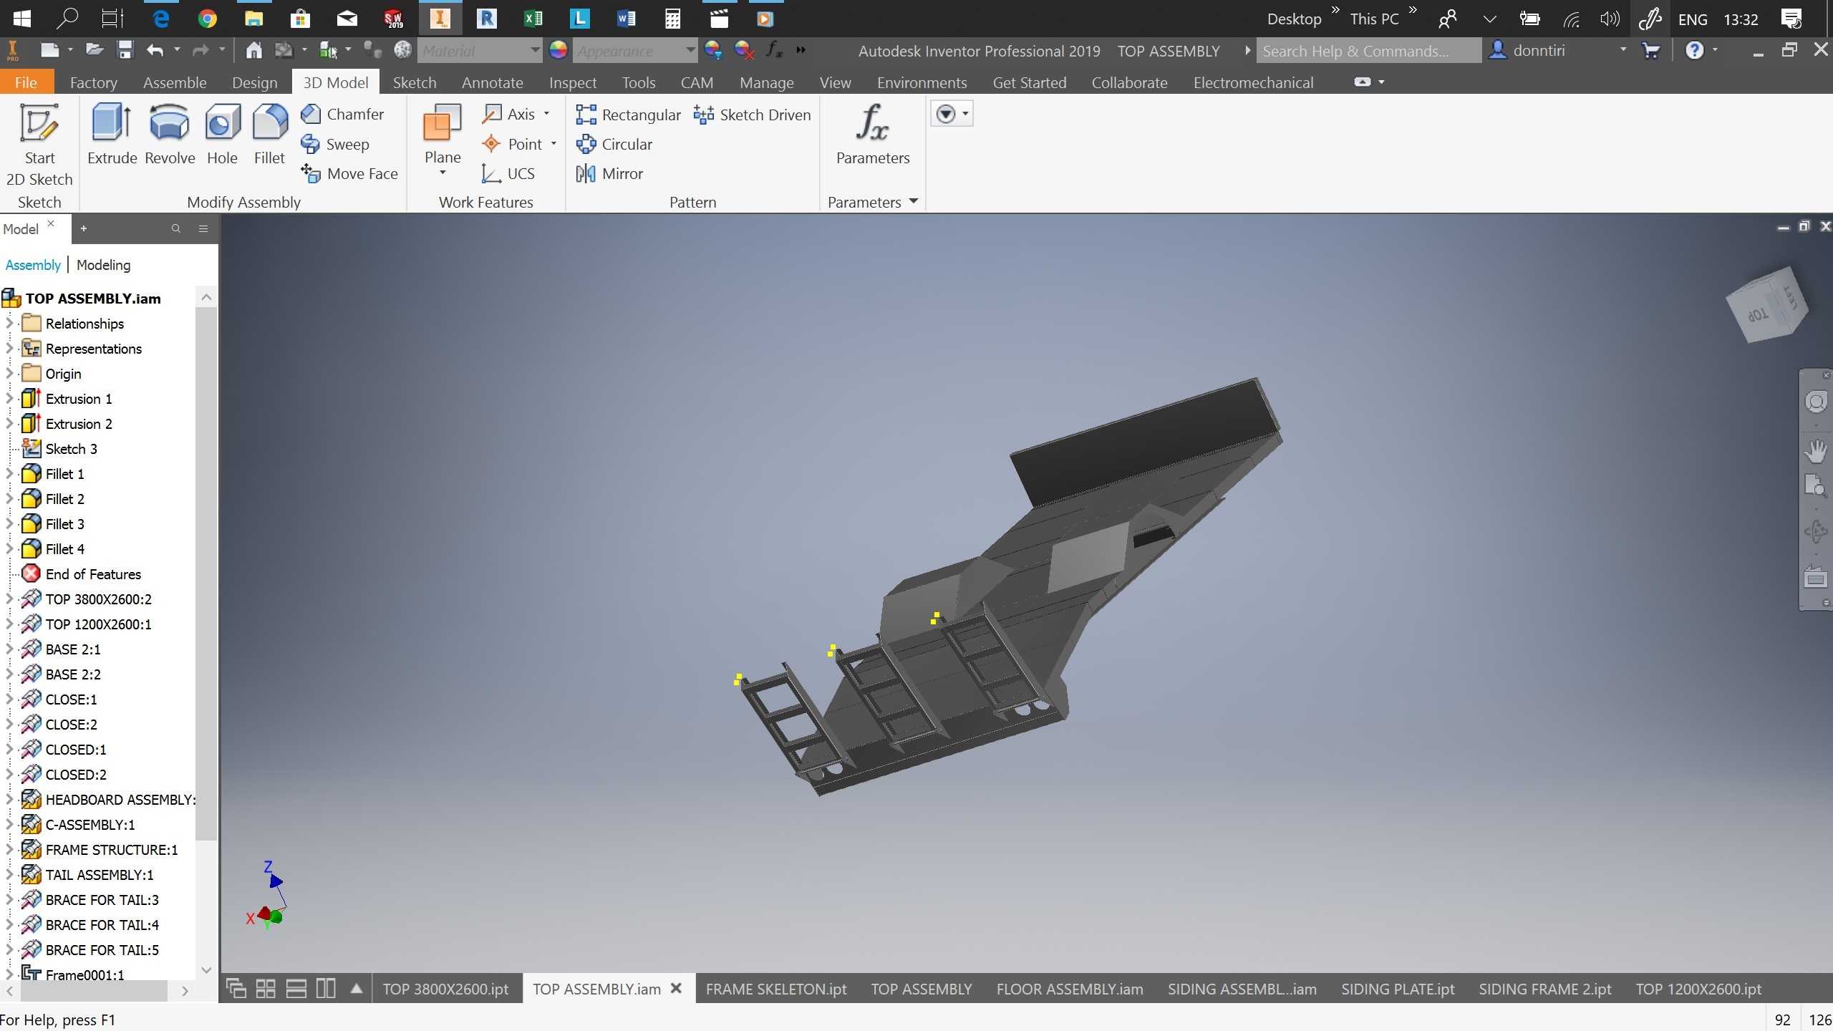Switch to FLOOR ASSEMBLY.iam document tab
1833x1031 pixels.
click(x=1070, y=989)
